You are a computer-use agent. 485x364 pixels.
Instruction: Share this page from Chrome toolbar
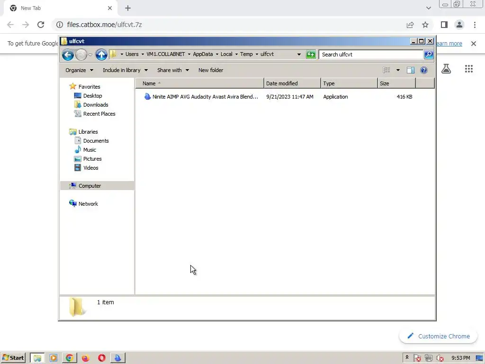[x=410, y=25]
